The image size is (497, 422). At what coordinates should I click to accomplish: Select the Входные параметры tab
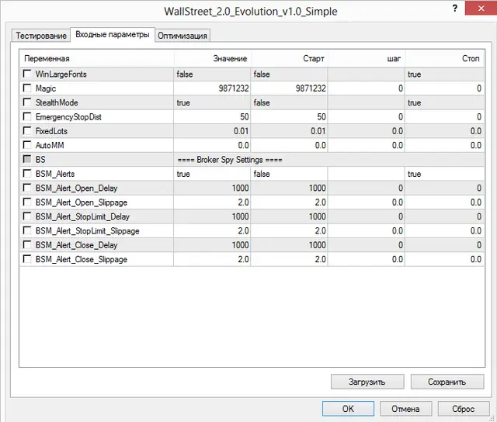pyautogui.click(x=112, y=34)
